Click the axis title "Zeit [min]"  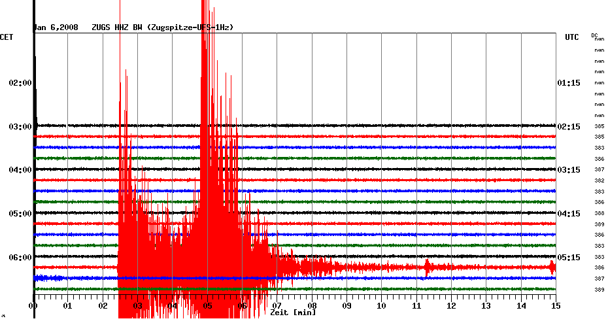click(x=293, y=313)
